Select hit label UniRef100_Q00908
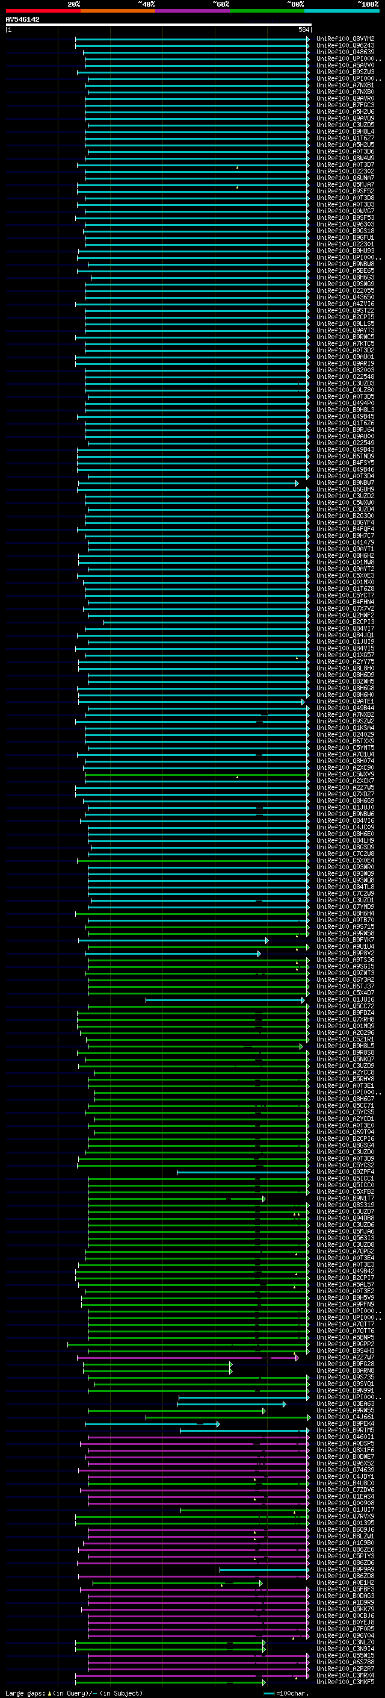This screenshot has width=385, height=1698. (345, 1503)
